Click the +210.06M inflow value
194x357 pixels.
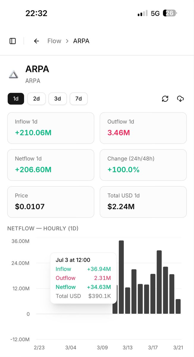pyautogui.click(x=33, y=133)
